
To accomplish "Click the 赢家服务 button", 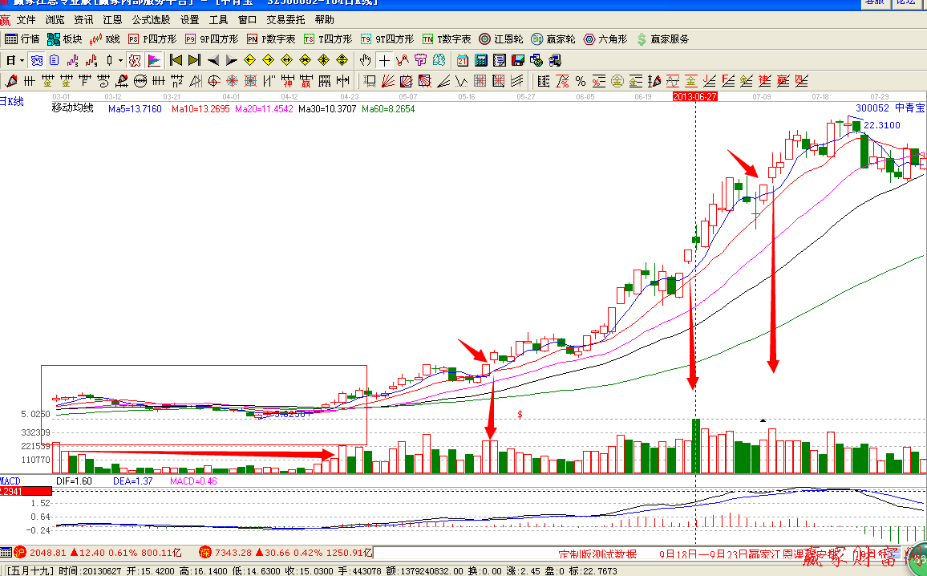I will pyautogui.click(x=662, y=39).
